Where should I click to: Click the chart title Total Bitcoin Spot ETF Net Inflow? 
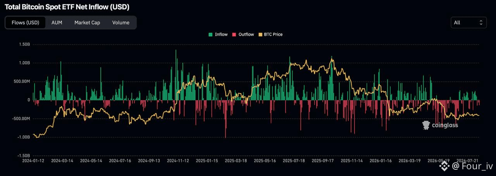point(67,7)
